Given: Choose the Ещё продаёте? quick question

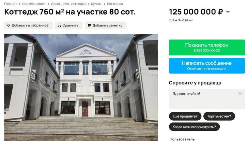Looking at the screenshot, I should 185,116.
